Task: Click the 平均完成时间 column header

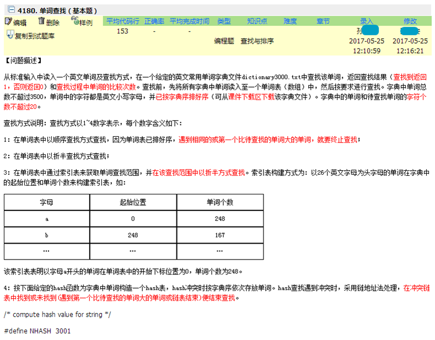Action: point(190,21)
